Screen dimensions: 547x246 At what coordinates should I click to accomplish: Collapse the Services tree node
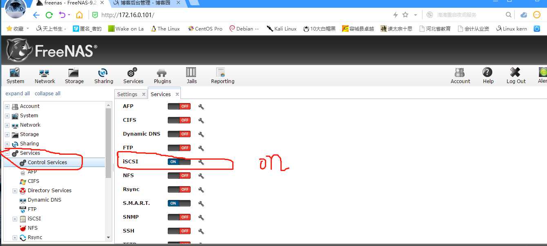coord(7,153)
